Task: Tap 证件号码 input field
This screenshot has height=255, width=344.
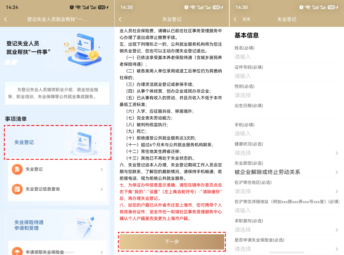Action: [x=287, y=76]
